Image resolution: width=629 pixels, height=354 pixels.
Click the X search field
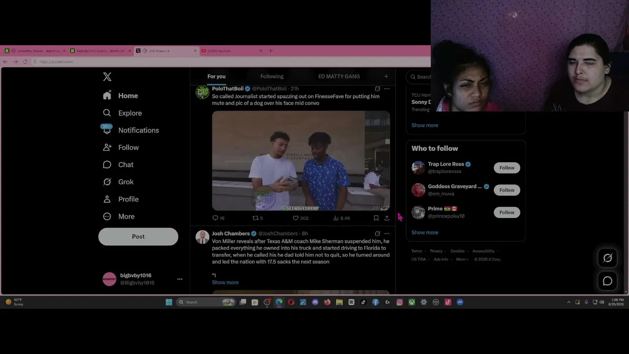(x=420, y=77)
